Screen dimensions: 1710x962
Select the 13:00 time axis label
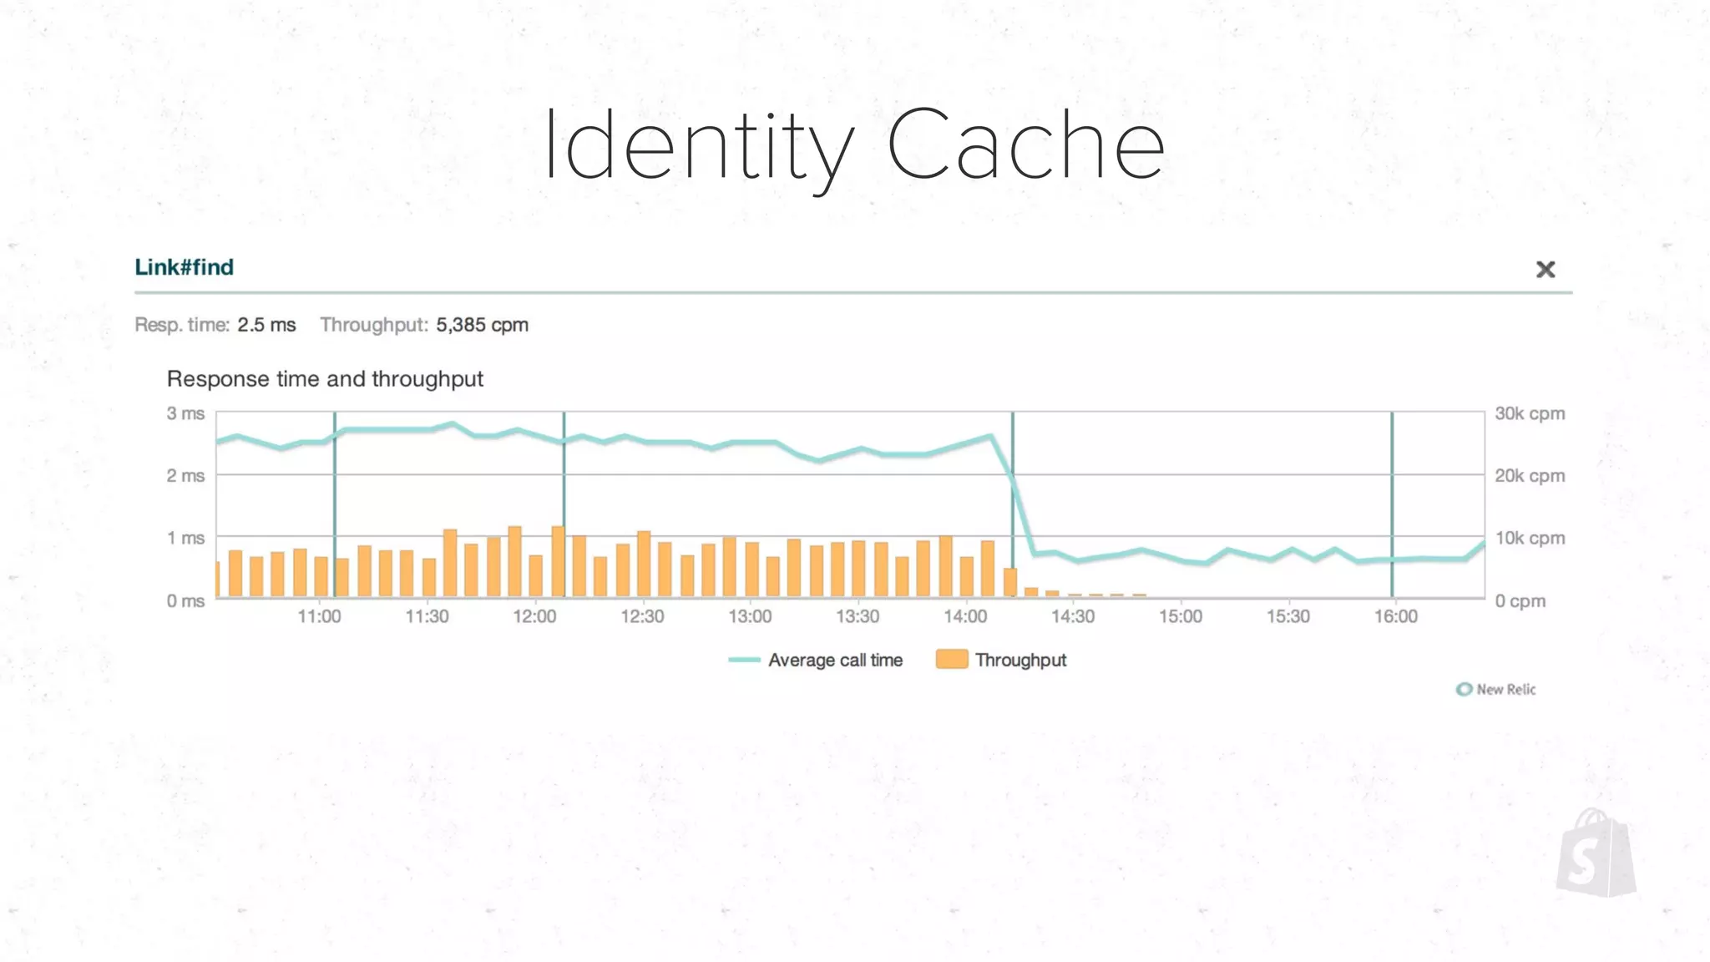(x=750, y=616)
